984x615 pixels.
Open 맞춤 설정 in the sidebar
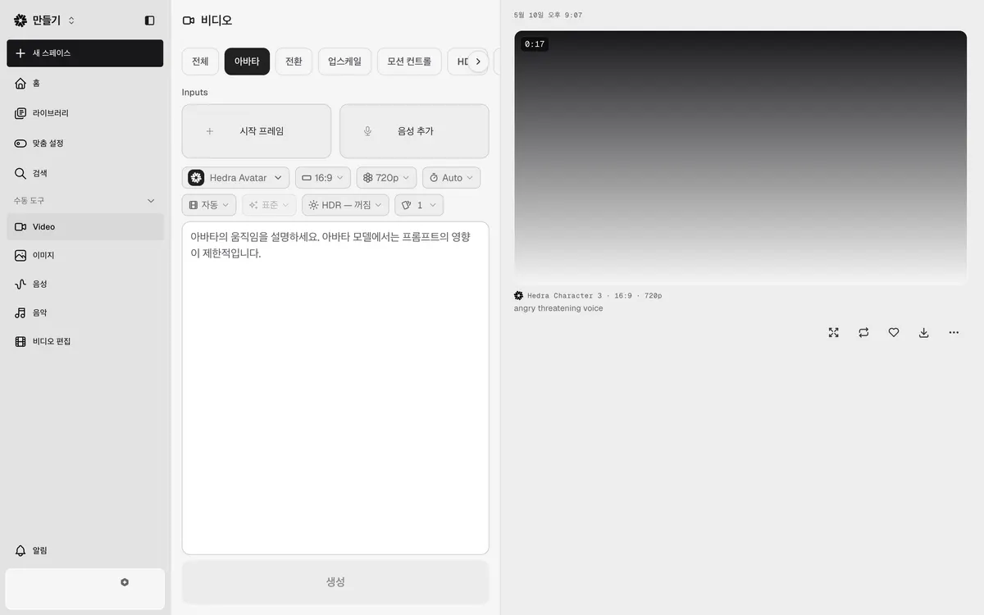click(x=85, y=143)
